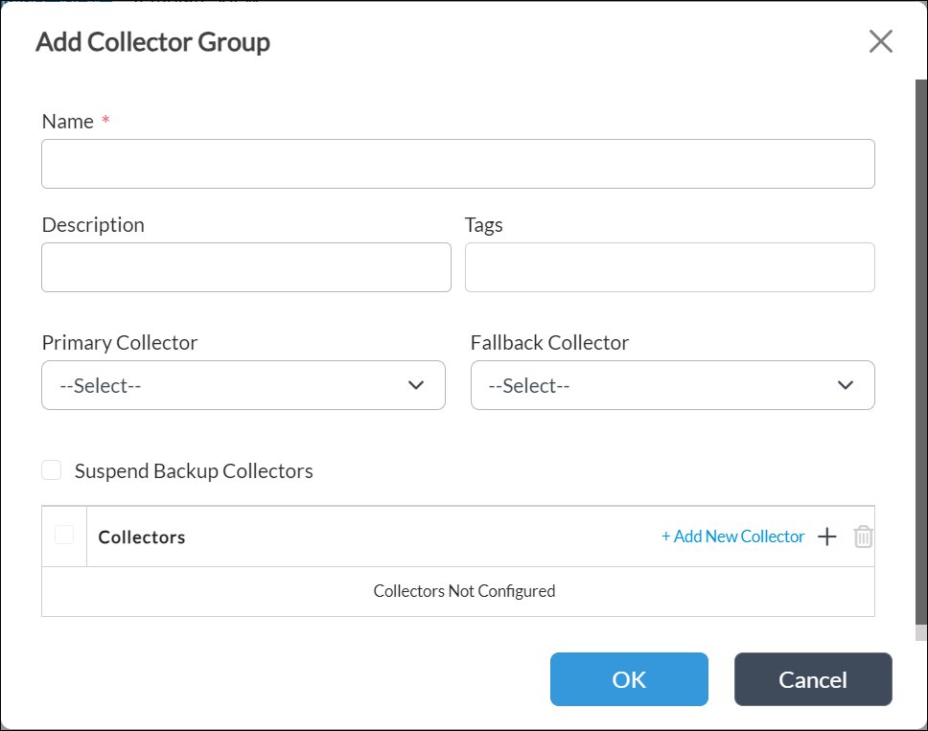Select the Collectors column header
Screen dimensions: 928x731
[141, 537]
